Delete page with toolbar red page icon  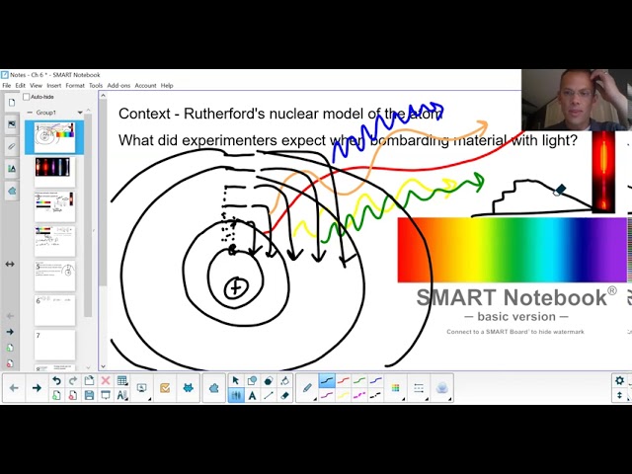[x=73, y=395]
